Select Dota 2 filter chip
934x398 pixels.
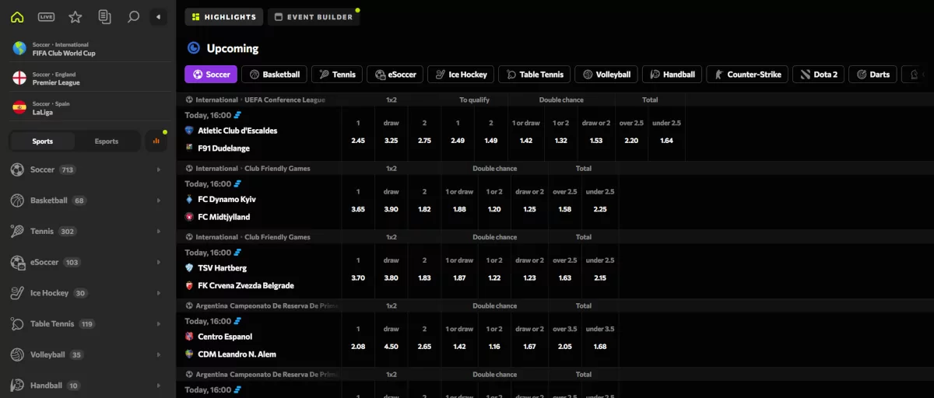coord(818,75)
